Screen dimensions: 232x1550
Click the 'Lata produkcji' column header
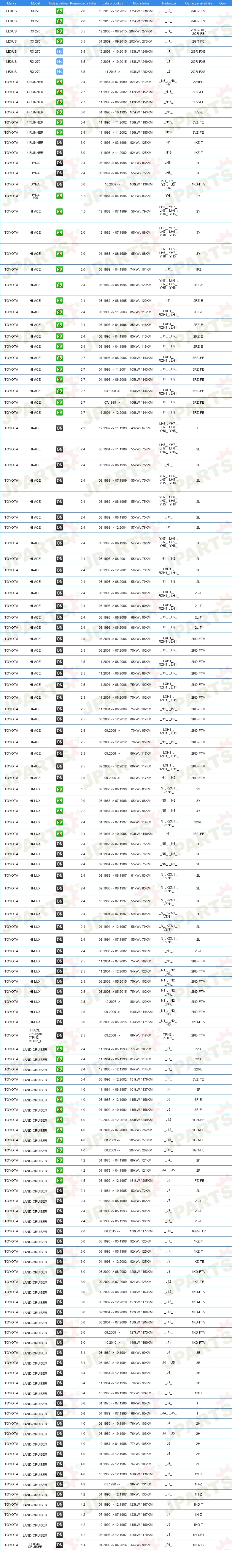[x=113, y=3]
